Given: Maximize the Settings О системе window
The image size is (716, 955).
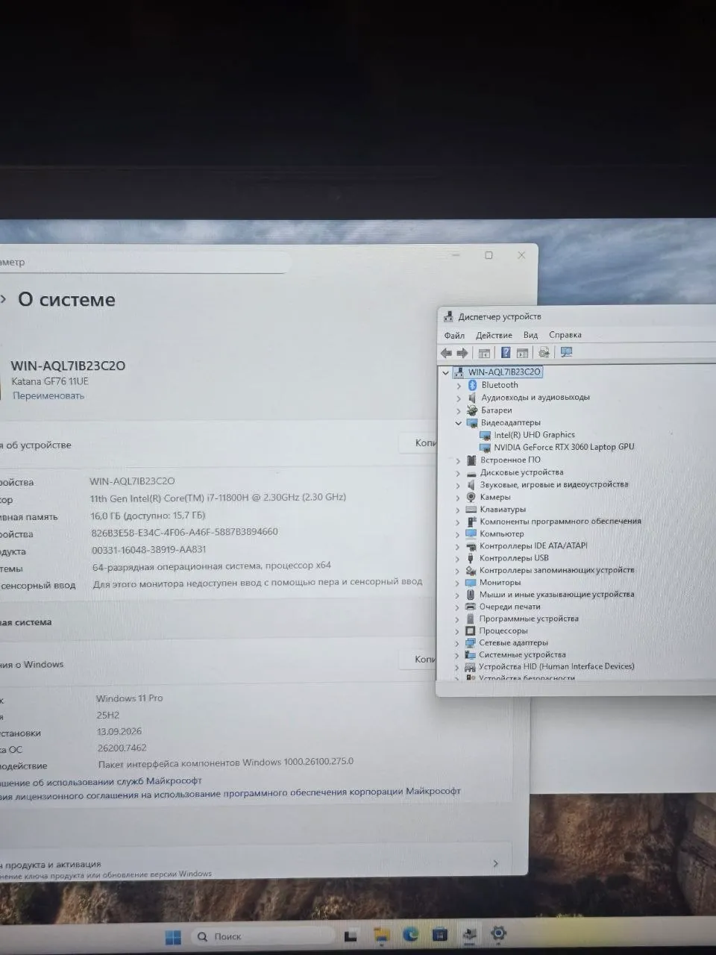Looking at the screenshot, I should 489,255.
